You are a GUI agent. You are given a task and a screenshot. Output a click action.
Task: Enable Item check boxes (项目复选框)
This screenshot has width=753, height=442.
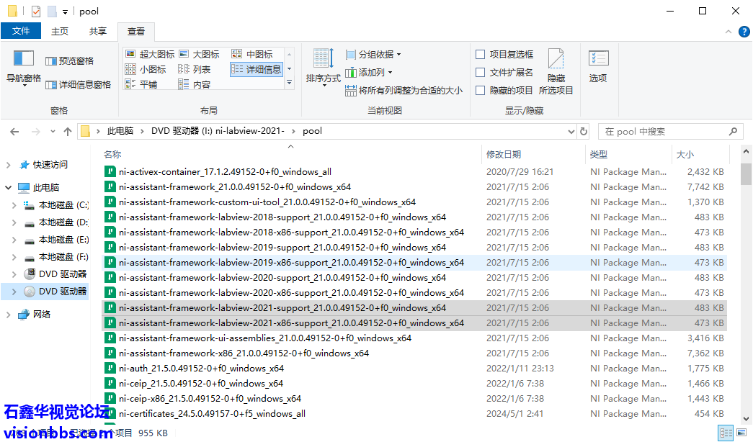(x=481, y=54)
